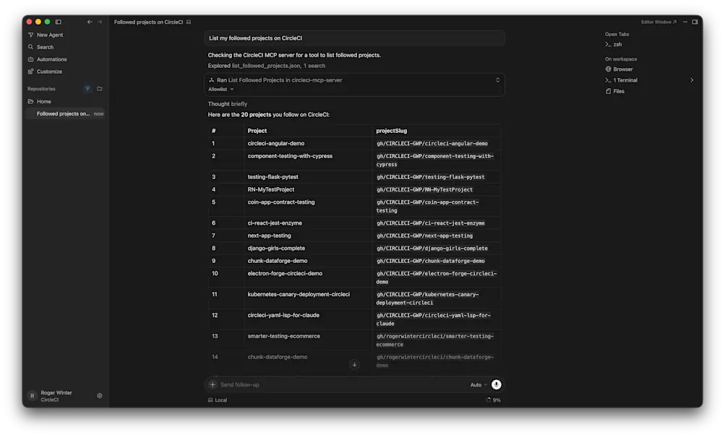Screen dimensions: 725x437
Task: Go forward with the right arrow
Action: [x=100, y=22]
